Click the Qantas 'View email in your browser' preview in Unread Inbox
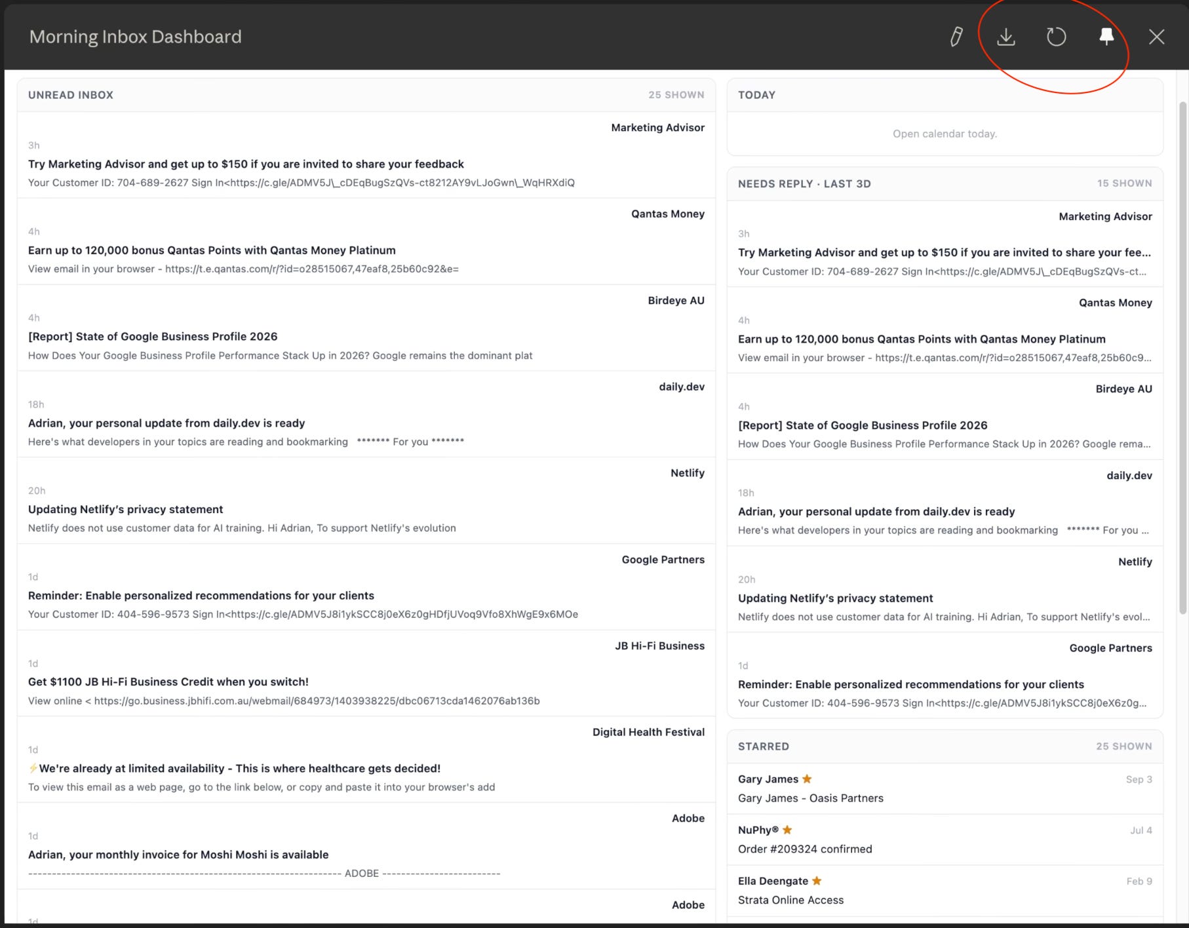The image size is (1189, 928). (x=243, y=269)
